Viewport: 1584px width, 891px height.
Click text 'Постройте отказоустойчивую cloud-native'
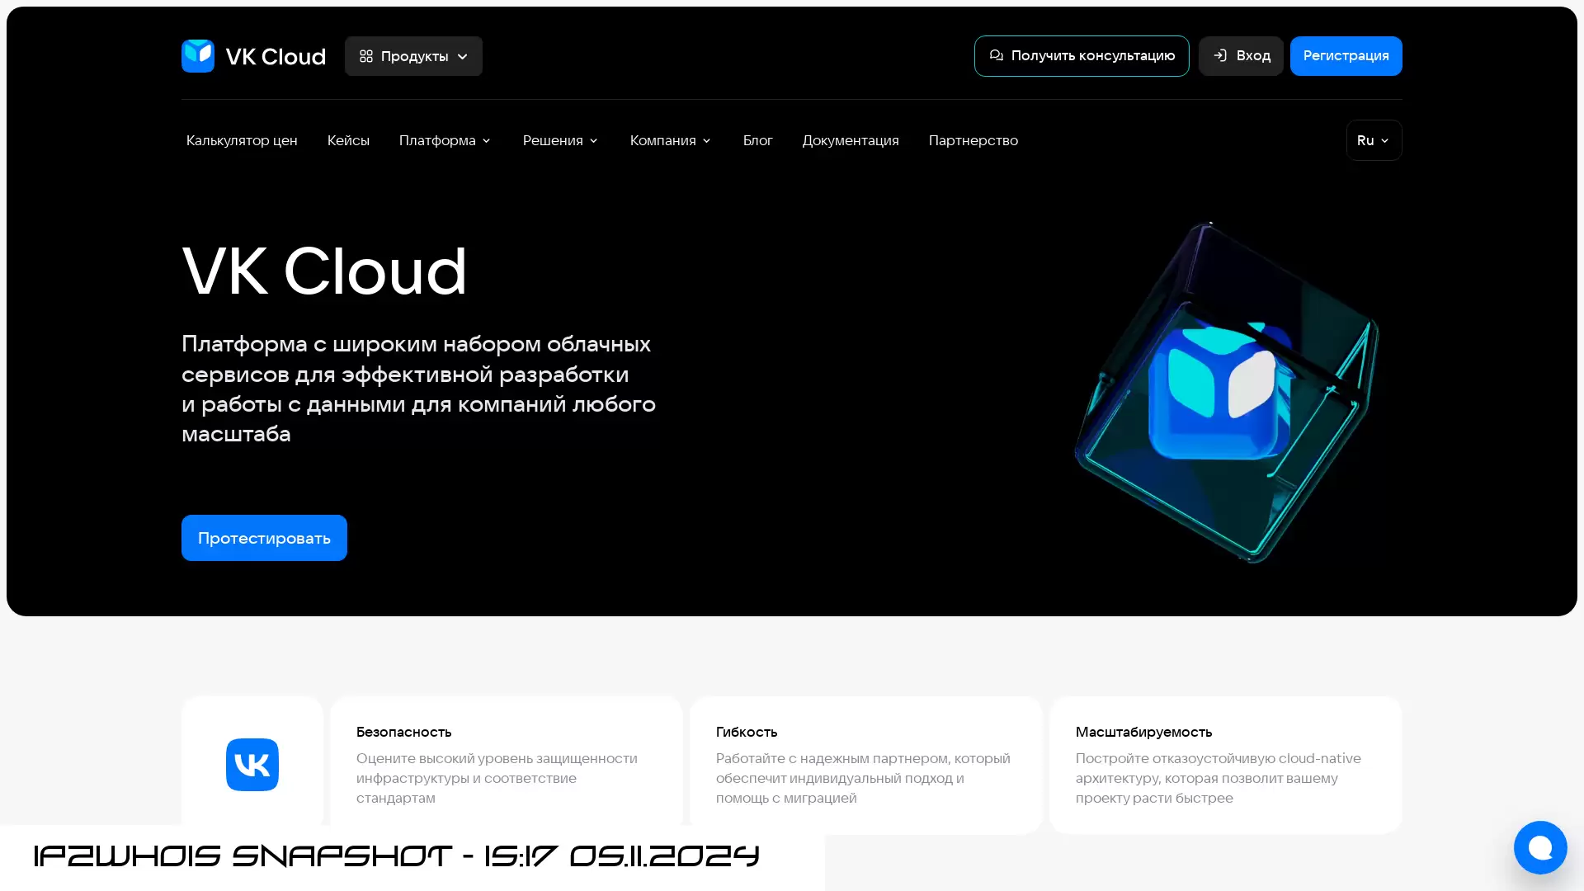click(1218, 758)
